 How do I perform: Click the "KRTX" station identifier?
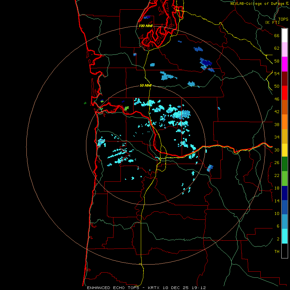pos(153,288)
